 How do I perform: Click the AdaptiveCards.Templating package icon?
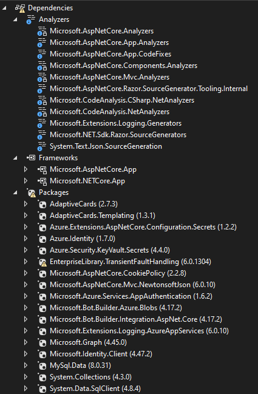(x=42, y=216)
